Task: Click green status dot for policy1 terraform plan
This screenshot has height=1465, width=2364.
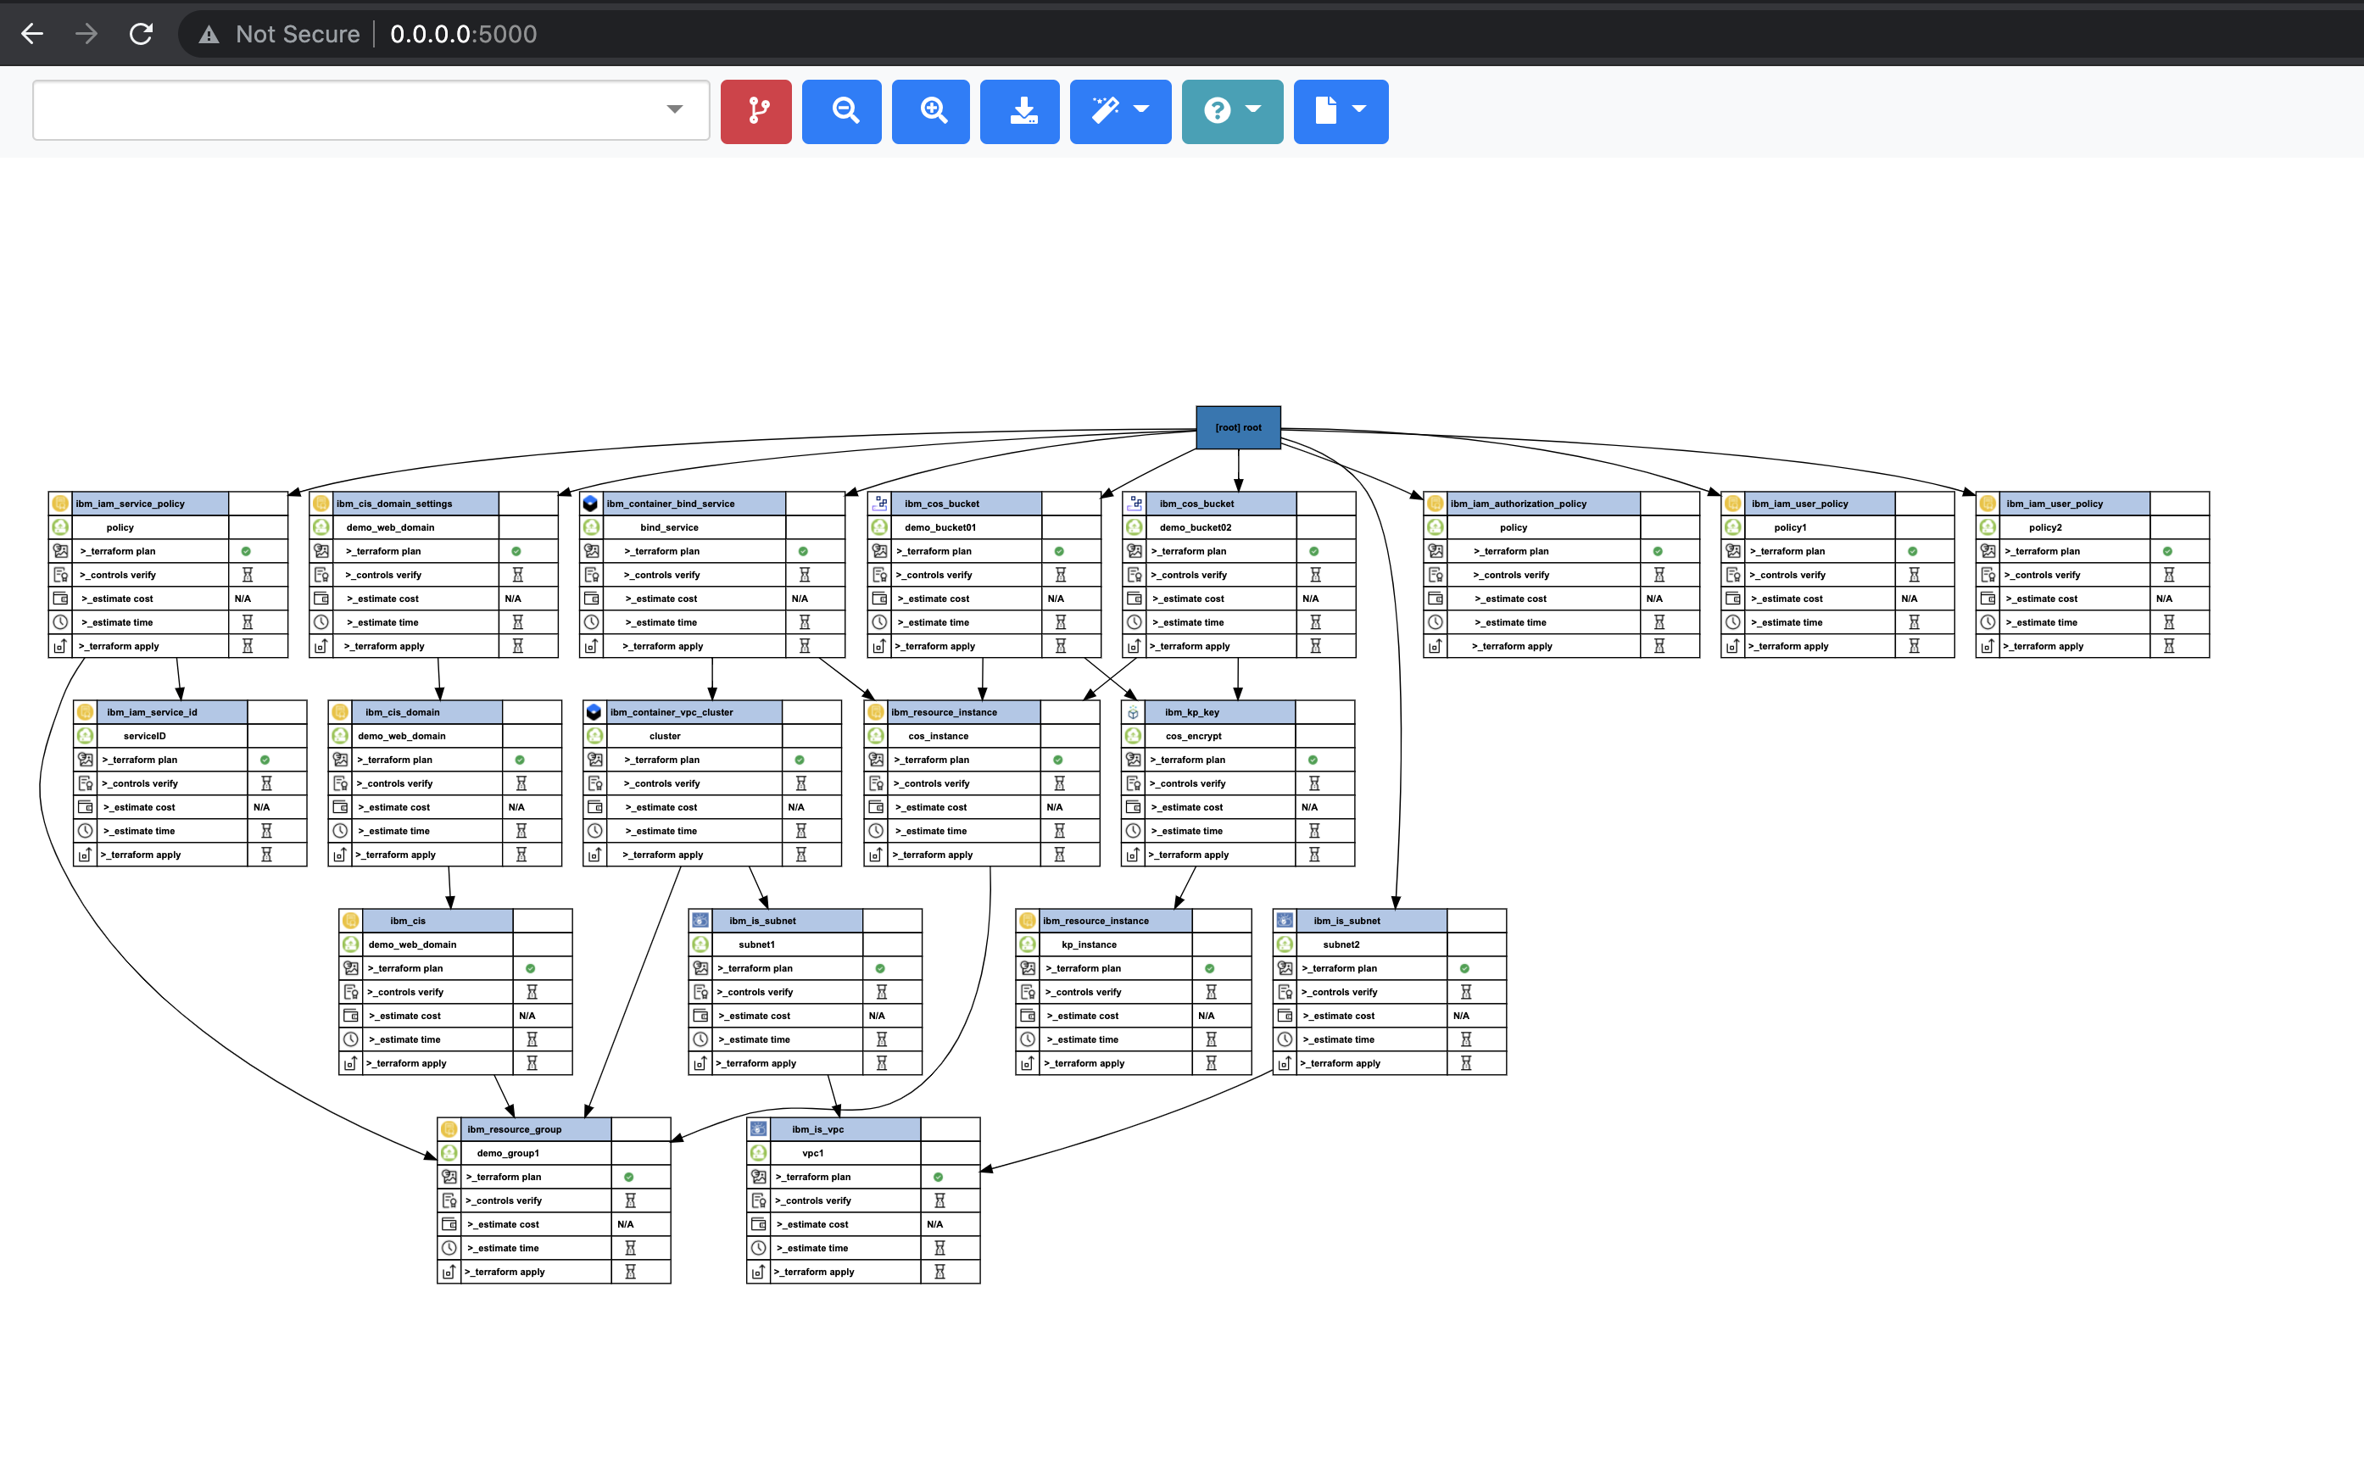Action: (1913, 551)
